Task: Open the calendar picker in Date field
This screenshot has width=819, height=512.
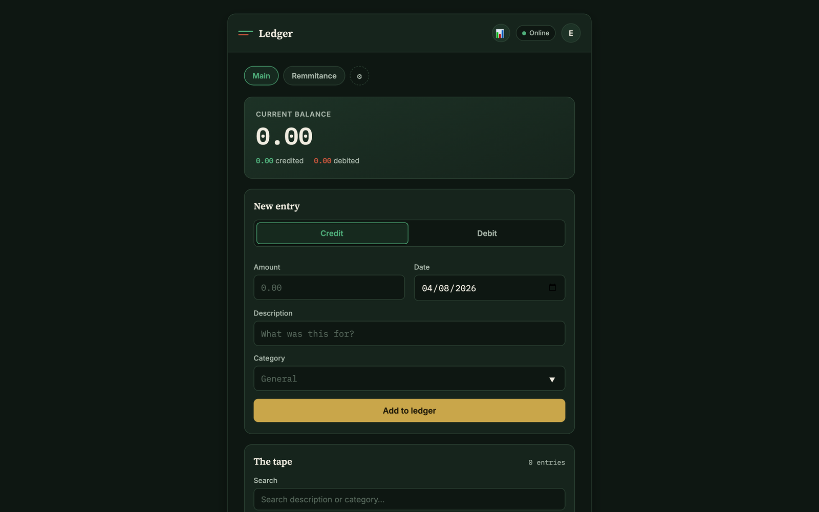Action: click(552, 288)
